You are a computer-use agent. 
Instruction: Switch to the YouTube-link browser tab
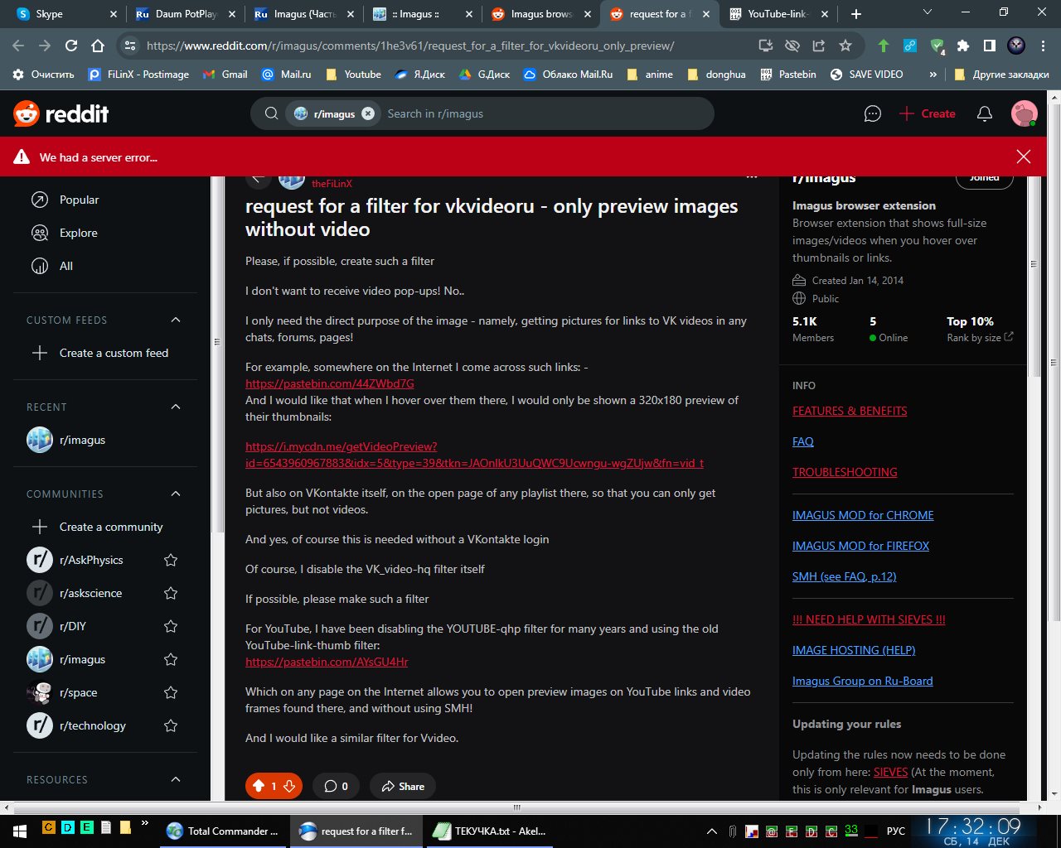point(778,14)
